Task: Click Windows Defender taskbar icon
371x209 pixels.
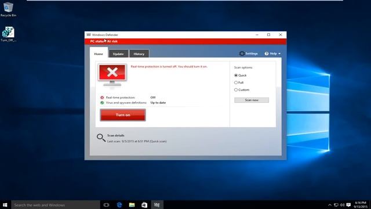Action: [157, 205]
